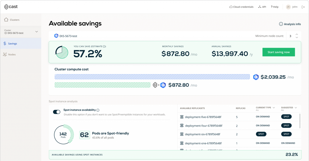Click the Nodes graph icon
Screen dimensions: 309x161
pyautogui.click(x=5, y=54)
